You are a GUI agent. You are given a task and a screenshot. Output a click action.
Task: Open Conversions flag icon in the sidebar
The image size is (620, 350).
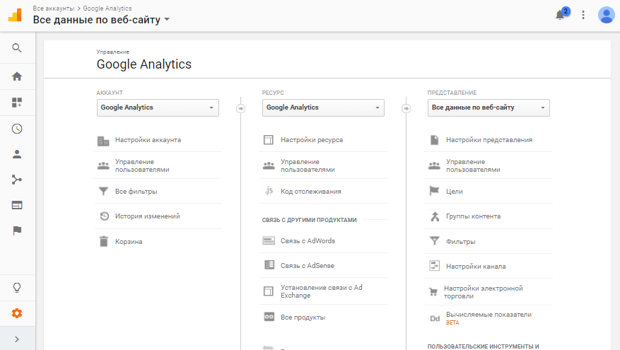pos(17,231)
